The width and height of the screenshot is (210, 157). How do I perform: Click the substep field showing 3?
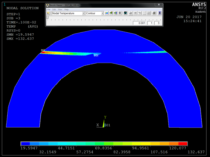[x=157, y=23]
